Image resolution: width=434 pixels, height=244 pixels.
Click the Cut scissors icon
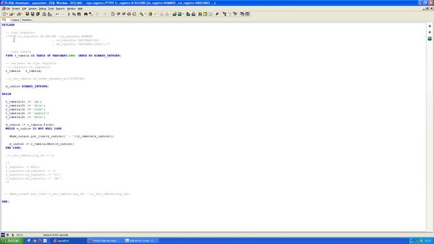tap(68, 14)
